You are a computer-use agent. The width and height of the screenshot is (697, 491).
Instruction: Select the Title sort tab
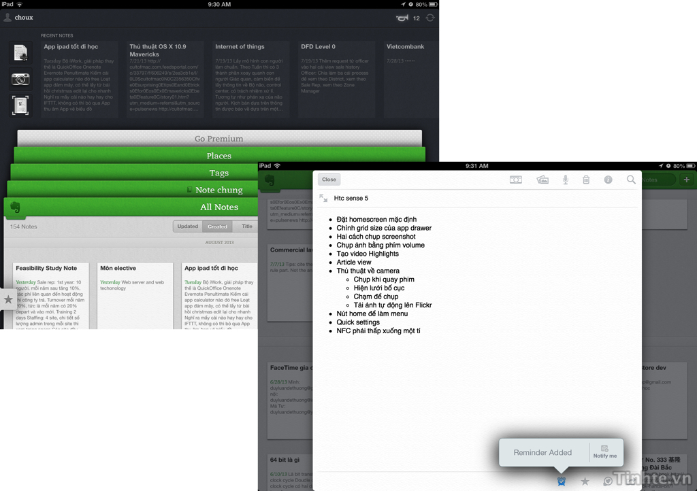tap(246, 226)
